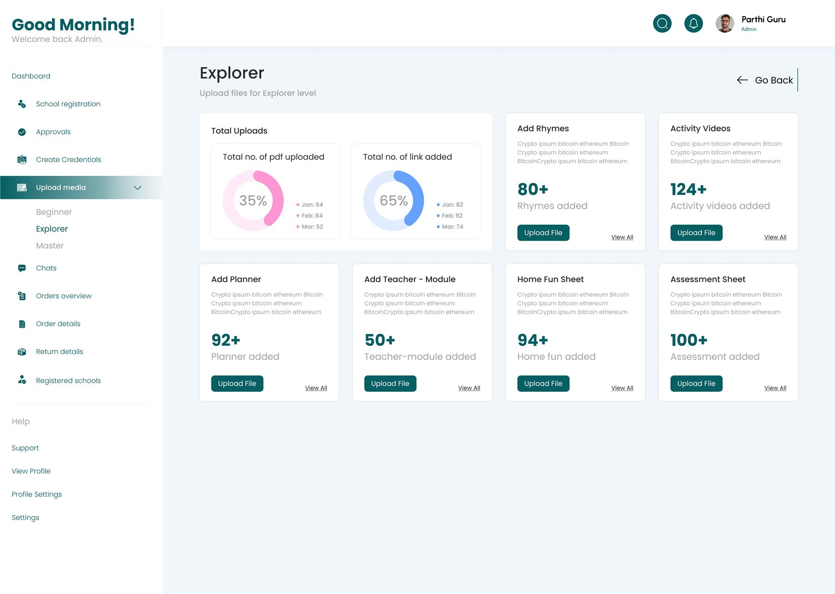The width and height of the screenshot is (835, 594).
Task: Open Profile Settings link
Action: tap(37, 494)
